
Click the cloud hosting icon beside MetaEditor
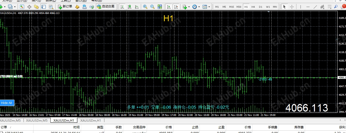click(84, 6)
